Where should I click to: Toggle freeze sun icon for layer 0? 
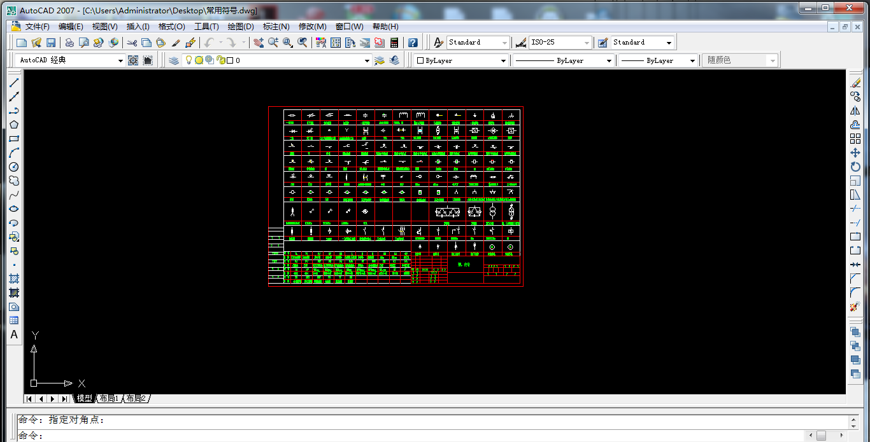pyautogui.click(x=199, y=60)
